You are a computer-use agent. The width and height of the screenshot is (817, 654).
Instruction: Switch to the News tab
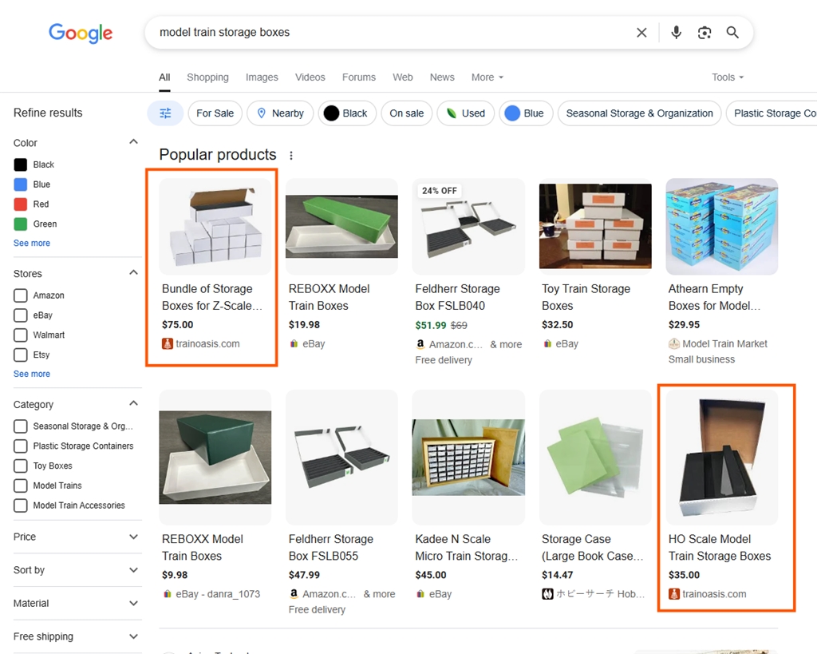pos(442,77)
